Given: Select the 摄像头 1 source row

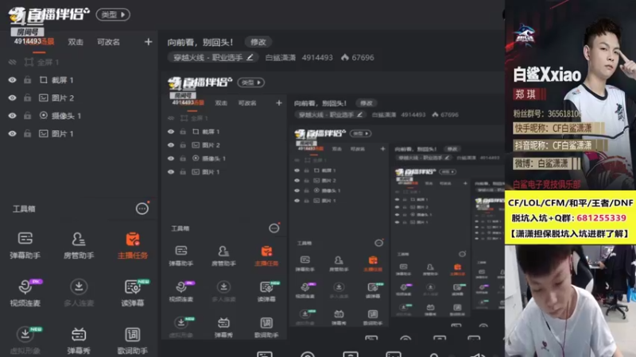Looking at the screenshot, I should point(79,116).
